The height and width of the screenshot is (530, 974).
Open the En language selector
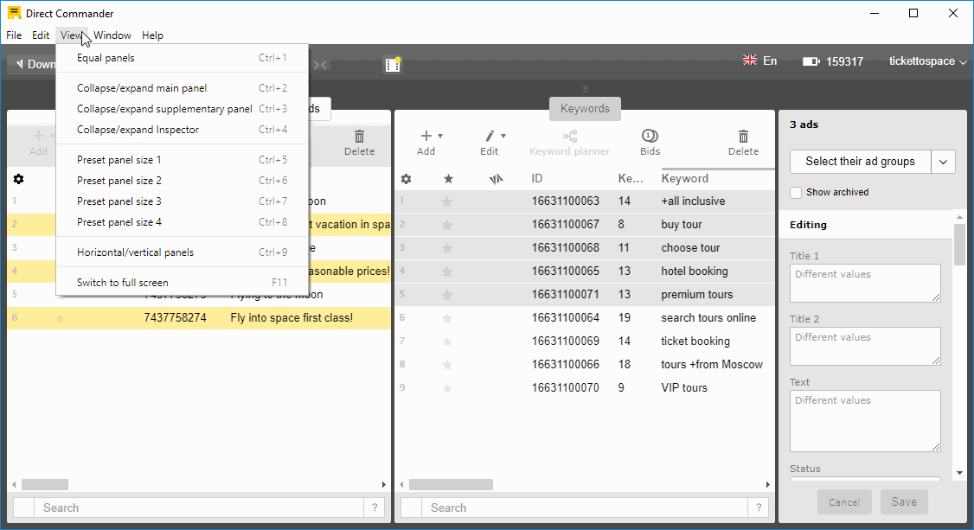(760, 61)
